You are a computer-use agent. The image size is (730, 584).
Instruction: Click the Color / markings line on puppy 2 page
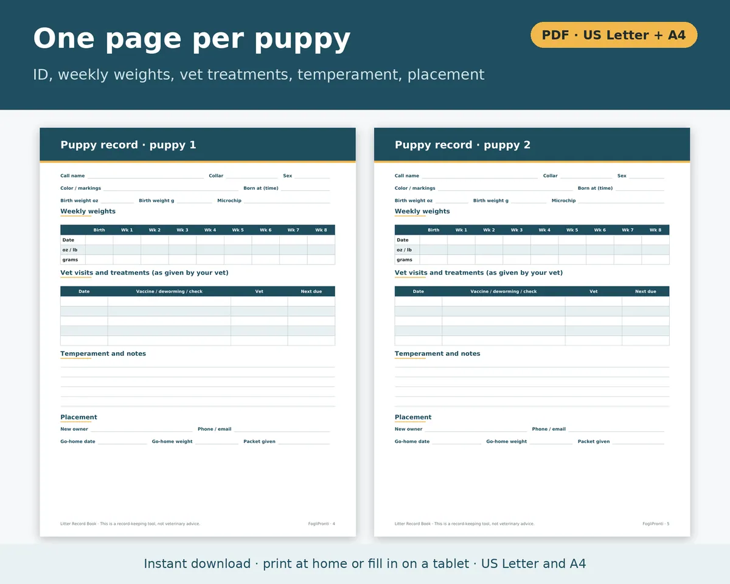[506, 188]
